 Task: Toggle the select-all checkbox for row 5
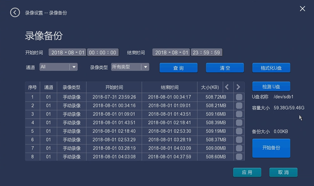[239, 131]
